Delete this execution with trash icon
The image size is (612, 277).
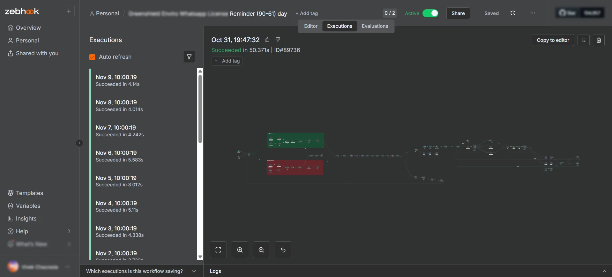599,40
